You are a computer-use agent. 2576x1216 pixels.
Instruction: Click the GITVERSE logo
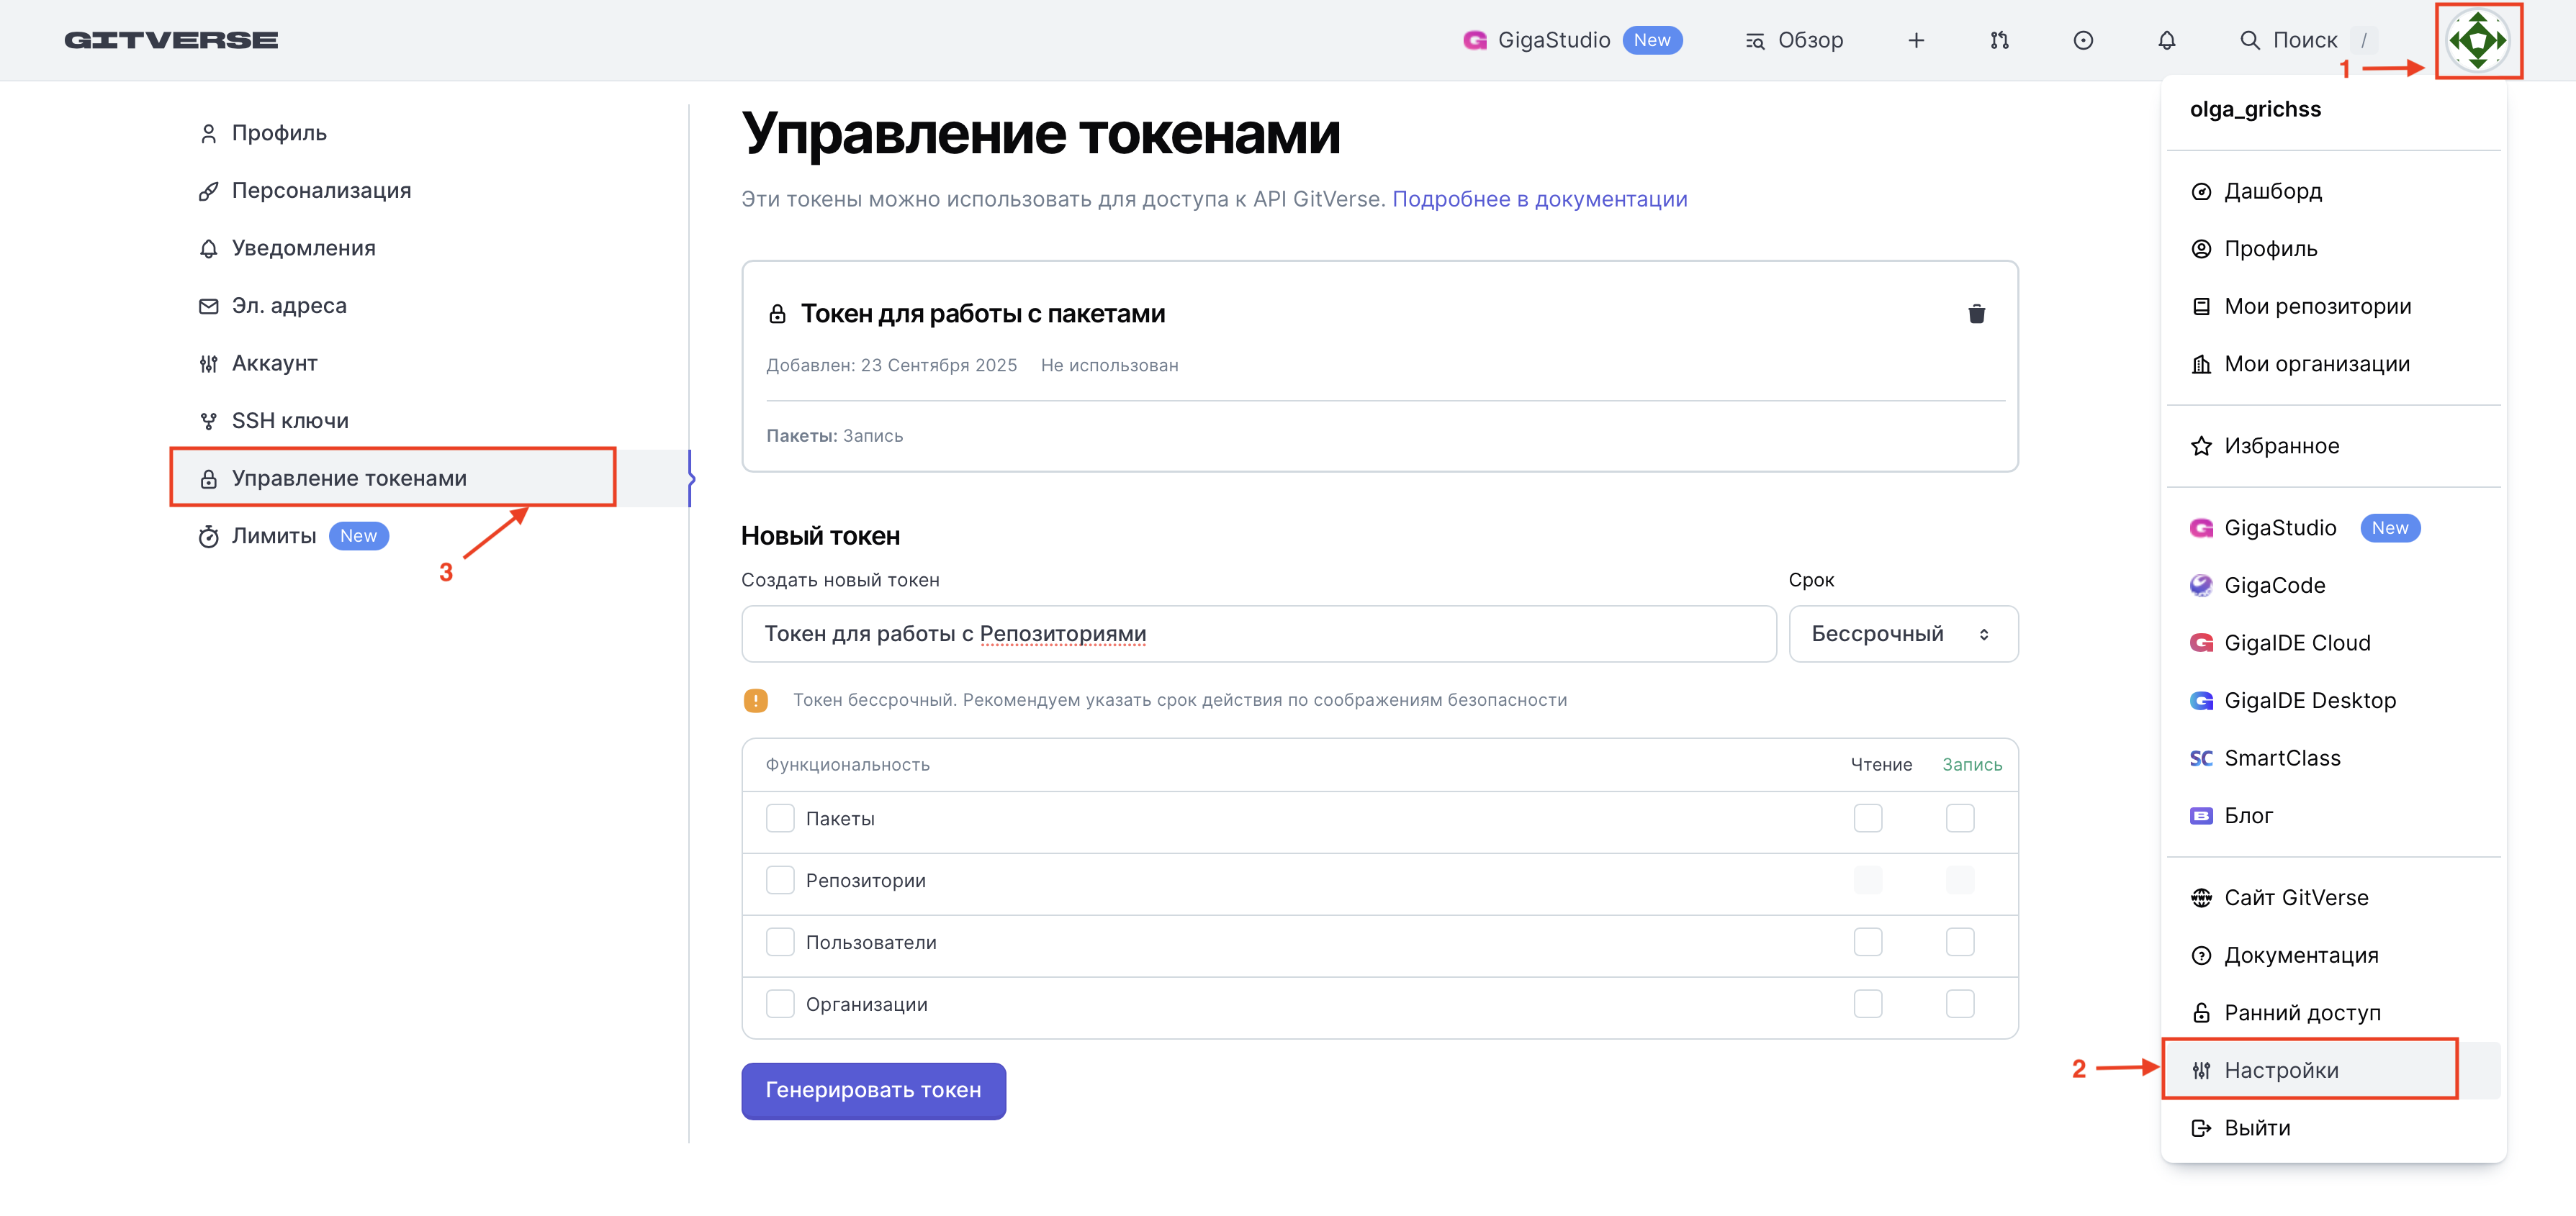tap(171, 40)
